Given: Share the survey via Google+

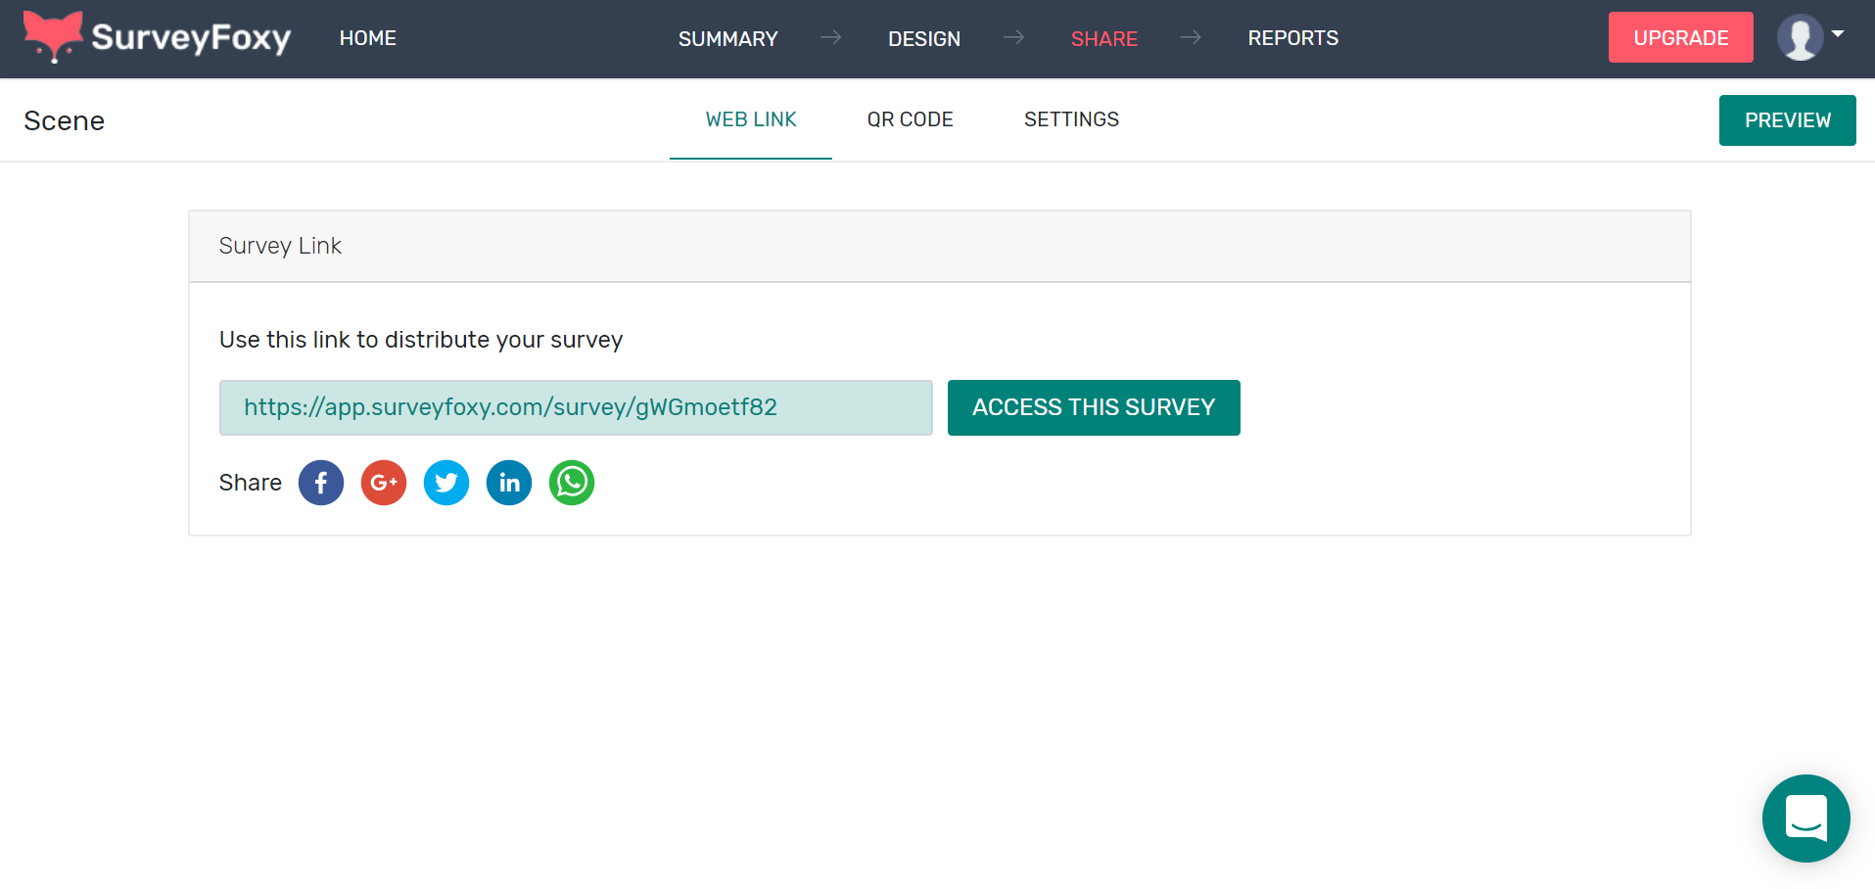Looking at the screenshot, I should (383, 483).
